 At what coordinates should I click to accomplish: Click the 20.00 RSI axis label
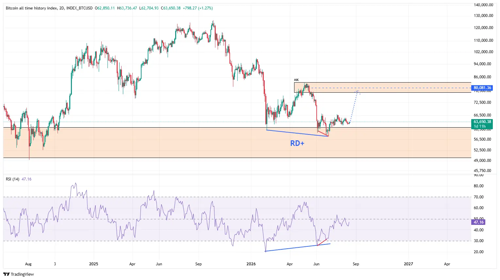coord(479,252)
